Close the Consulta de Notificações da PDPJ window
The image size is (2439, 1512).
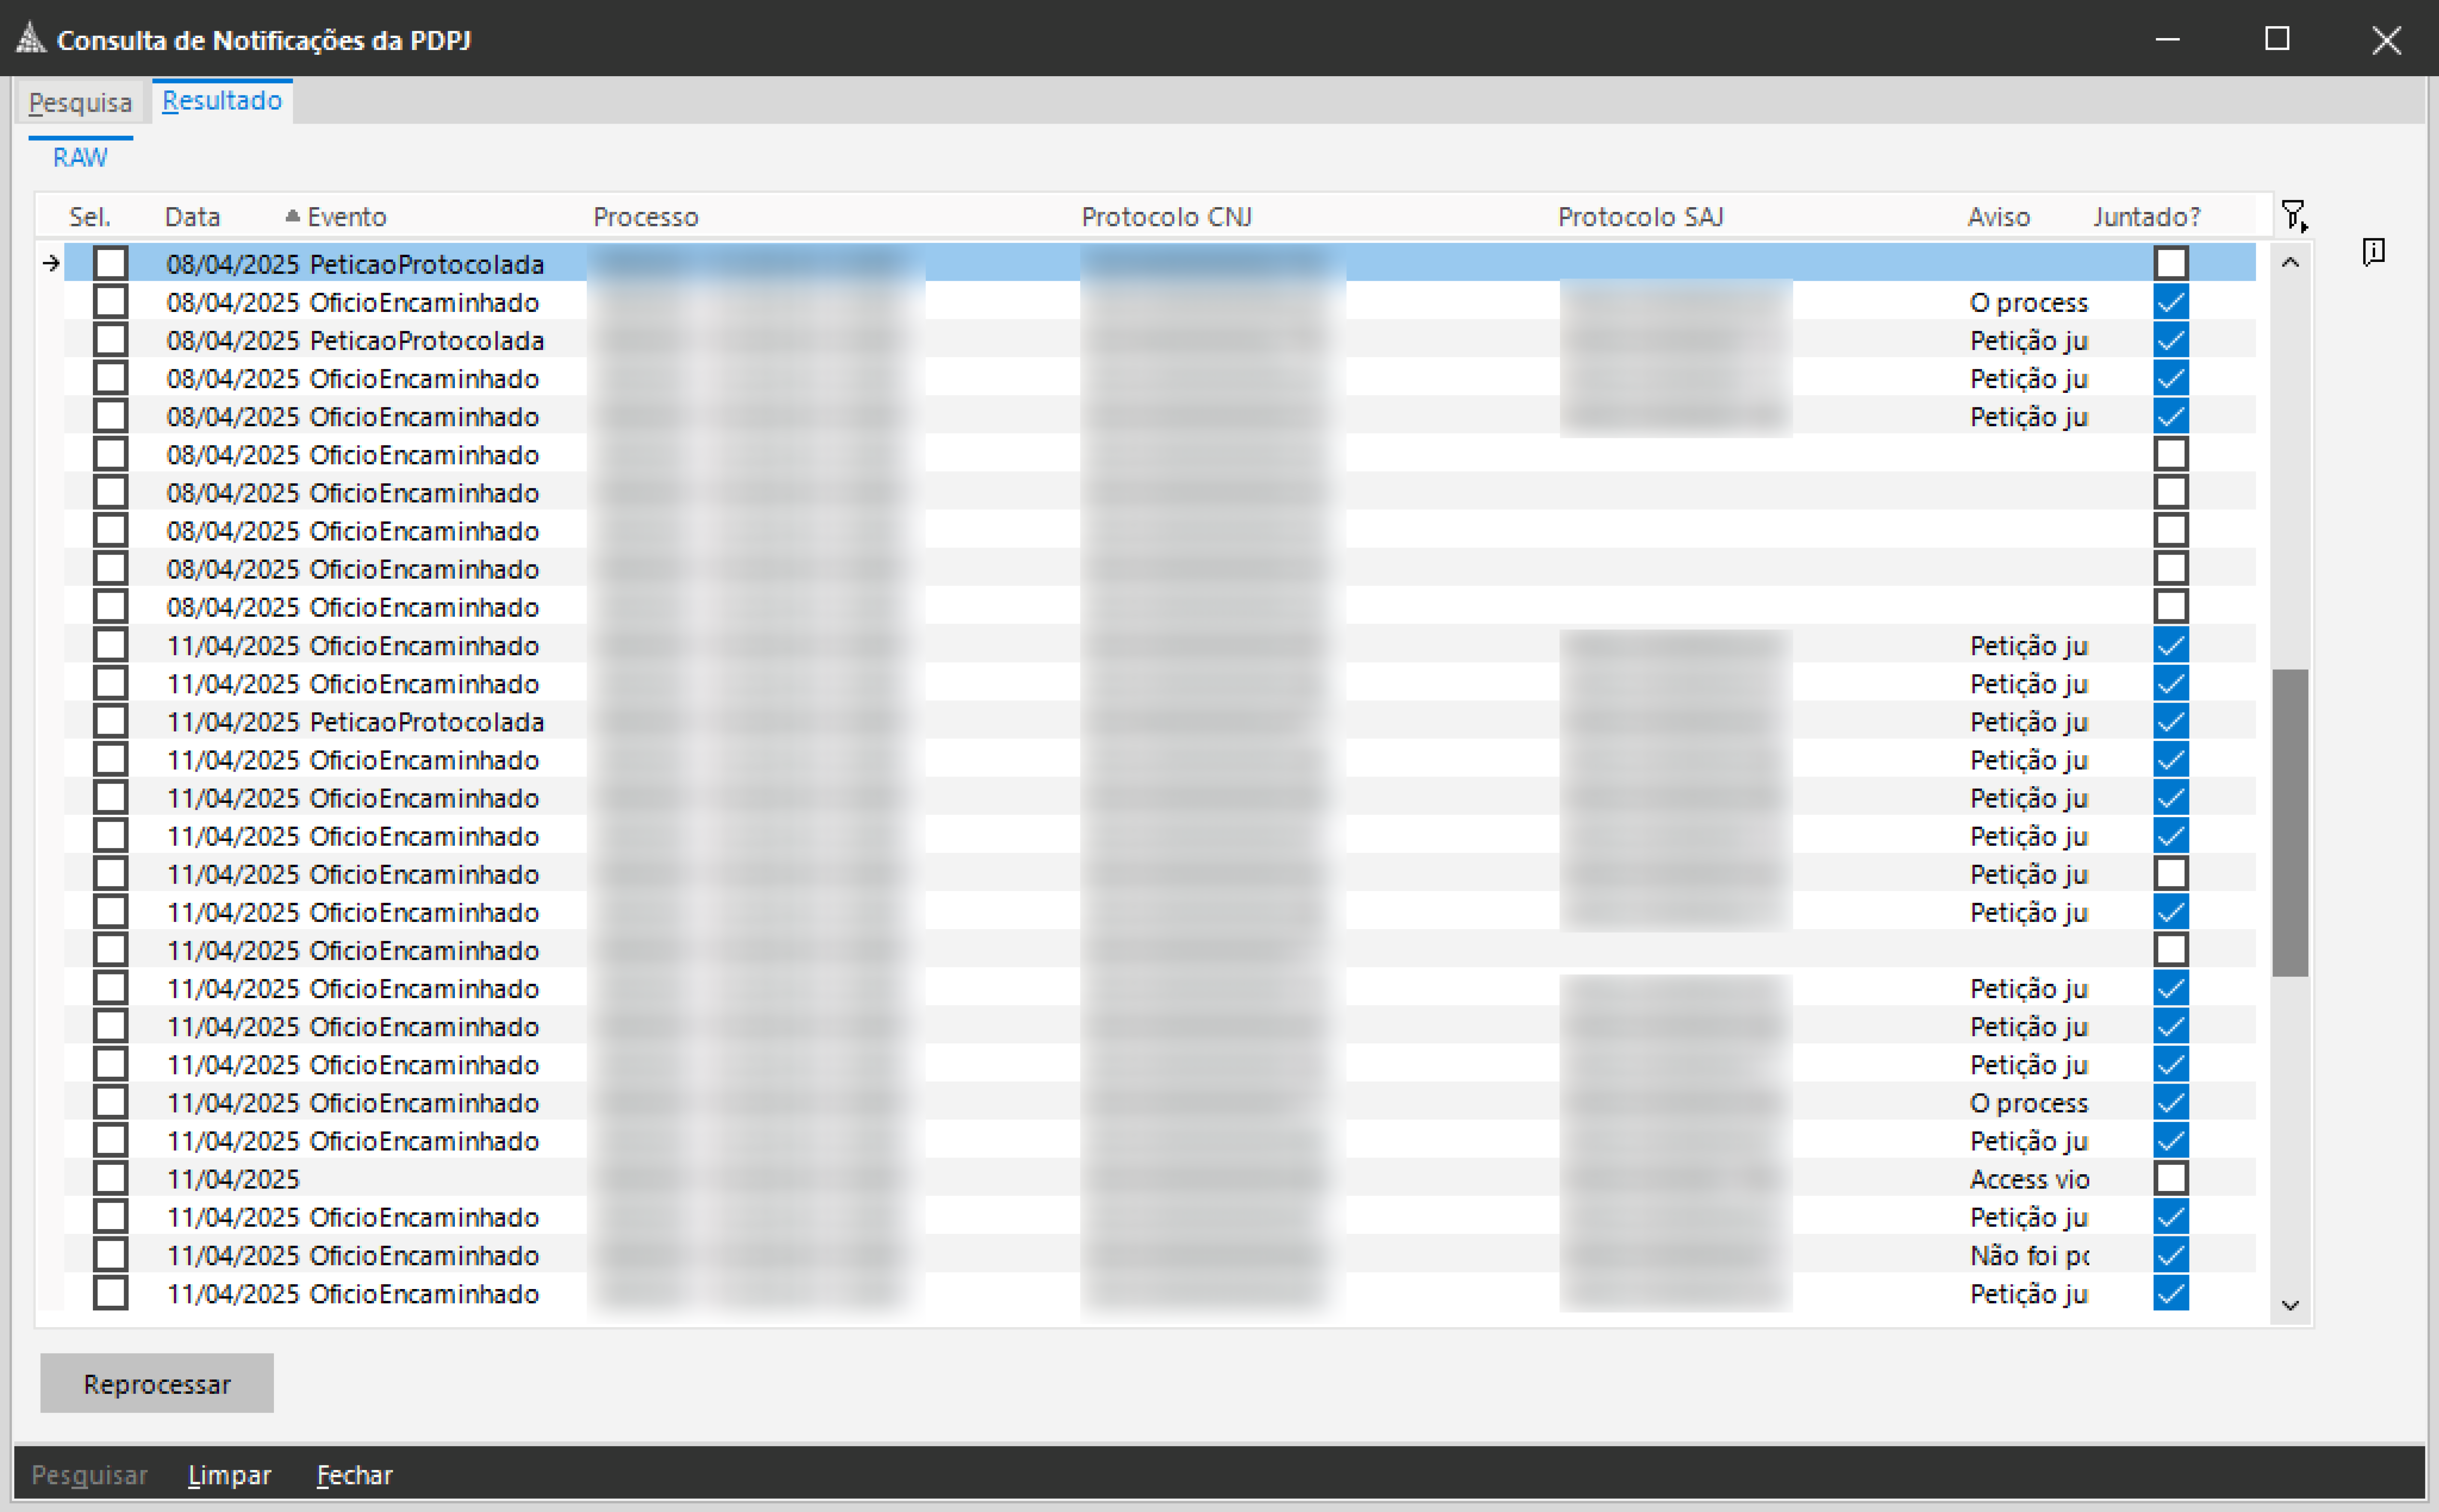(2387, 39)
